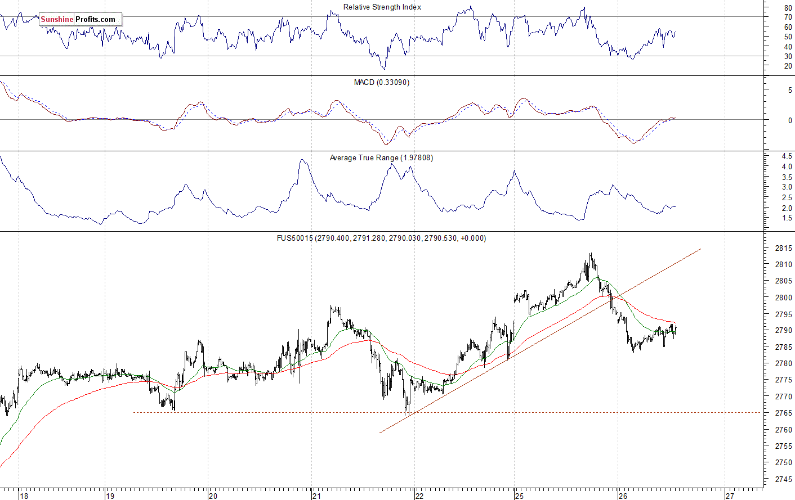The width and height of the screenshot is (795, 500).
Task: Click the 26 date label on the time axis
Action: click(x=622, y=496)
